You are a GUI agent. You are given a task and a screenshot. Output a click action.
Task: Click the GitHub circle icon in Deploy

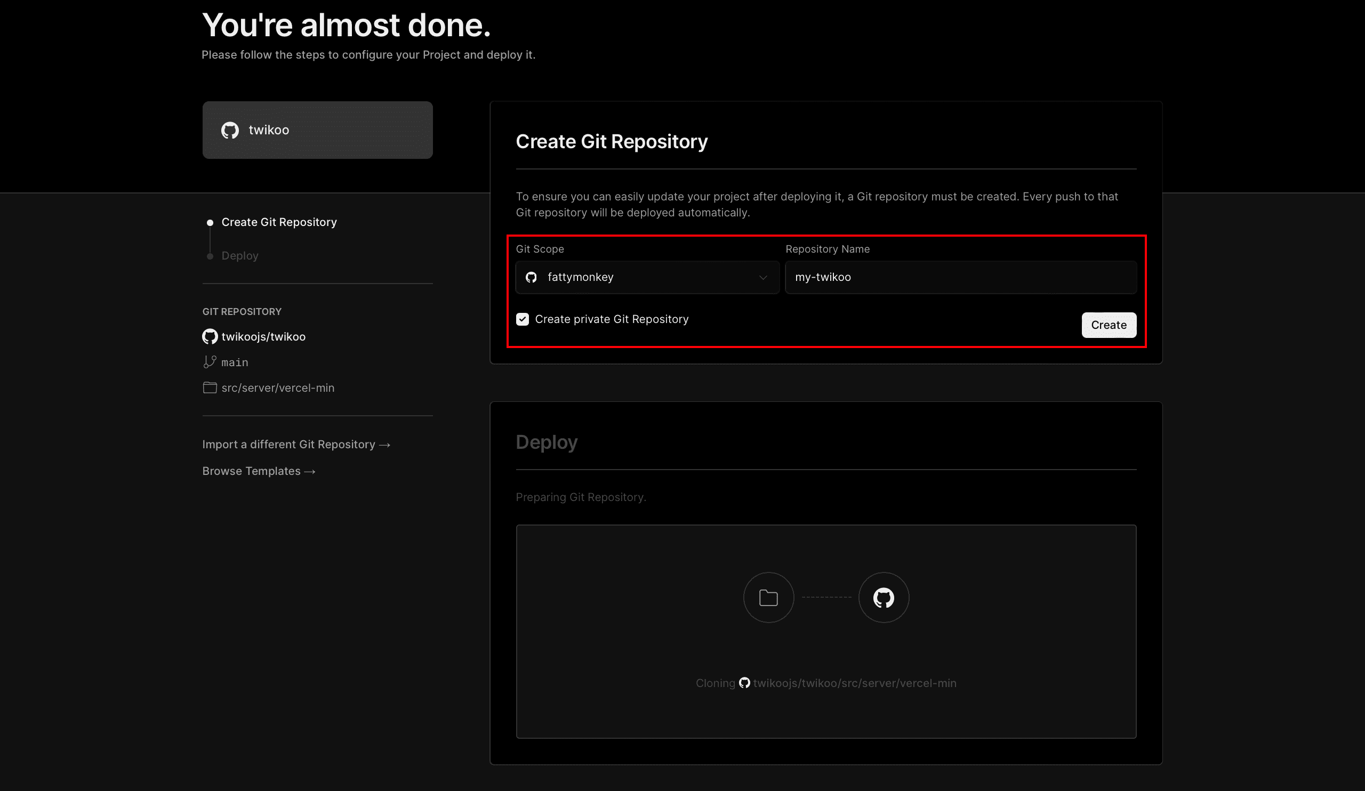[x=884, y=598]
